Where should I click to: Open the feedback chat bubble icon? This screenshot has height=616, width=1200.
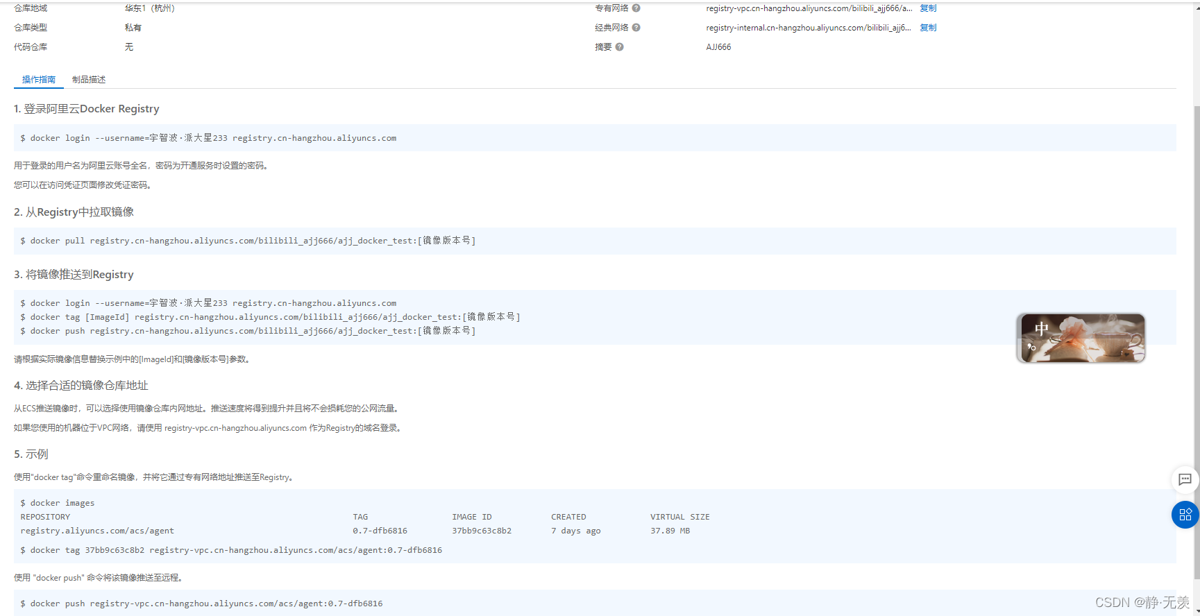tap(1185, 479)
